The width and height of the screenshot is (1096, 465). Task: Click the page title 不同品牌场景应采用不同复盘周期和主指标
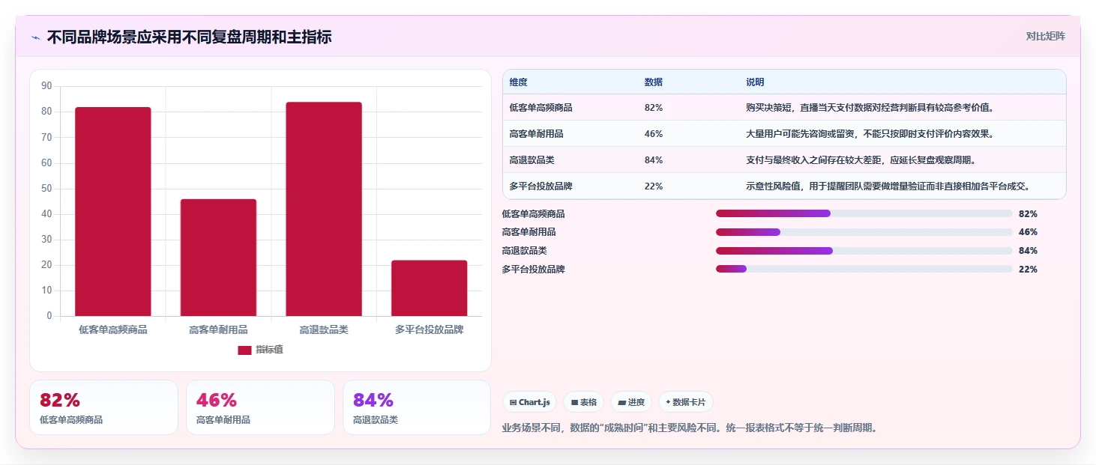(x=189, y=37)
